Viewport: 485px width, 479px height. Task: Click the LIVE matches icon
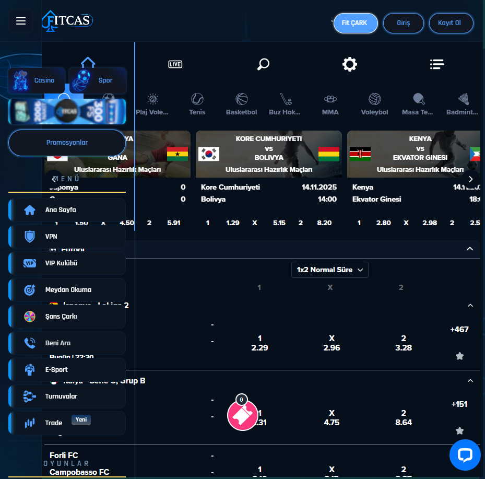pos(175,64)
